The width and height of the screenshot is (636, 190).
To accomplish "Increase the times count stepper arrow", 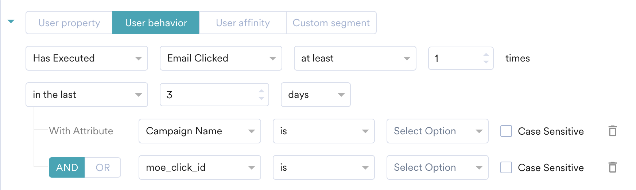I will point(486,55).
